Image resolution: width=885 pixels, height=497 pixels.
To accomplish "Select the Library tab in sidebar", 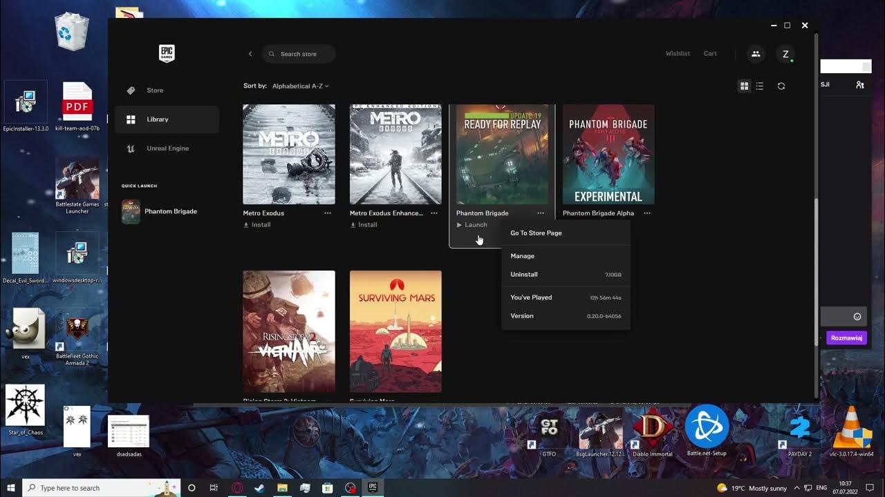I will (x=167, y=119).
